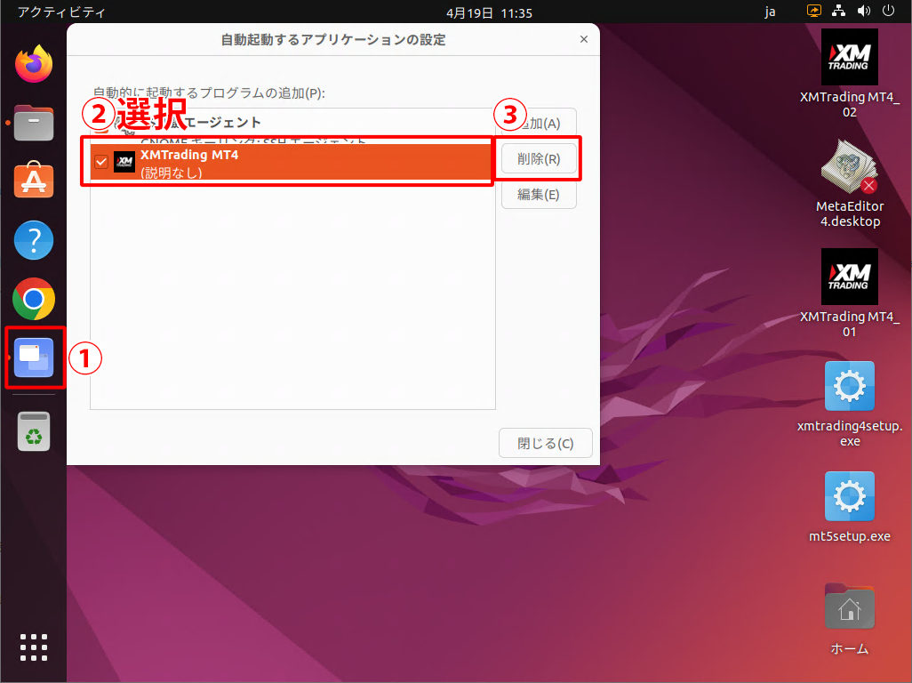Launch Ubuntu Software from the dock
912x683 pixels.
[34, 181]
